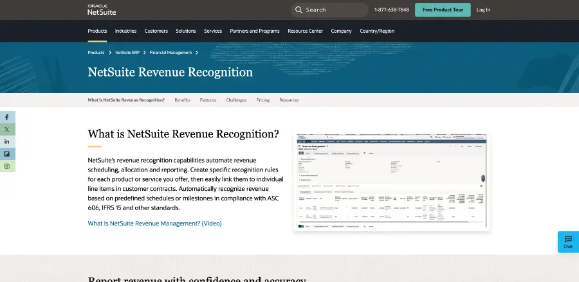The height and width of the screenshot is (282, 579).
Task: Open the Products menu
Action: (x=97, y=31)
